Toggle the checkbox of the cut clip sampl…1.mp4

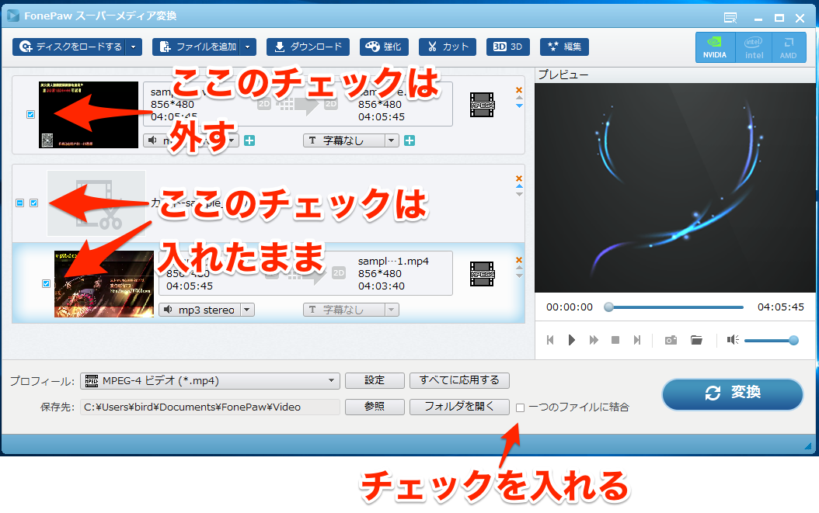pos(46,284)
